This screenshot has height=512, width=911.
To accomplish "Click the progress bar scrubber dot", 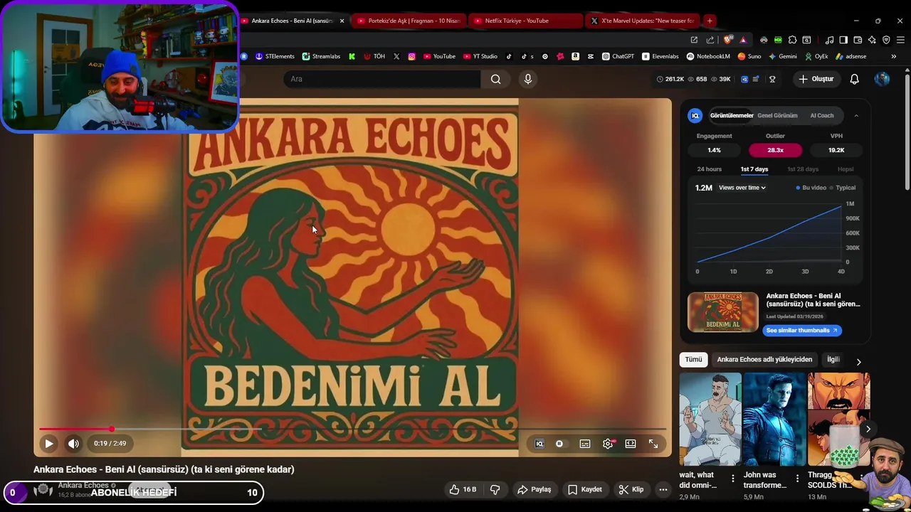I will 112,429.
